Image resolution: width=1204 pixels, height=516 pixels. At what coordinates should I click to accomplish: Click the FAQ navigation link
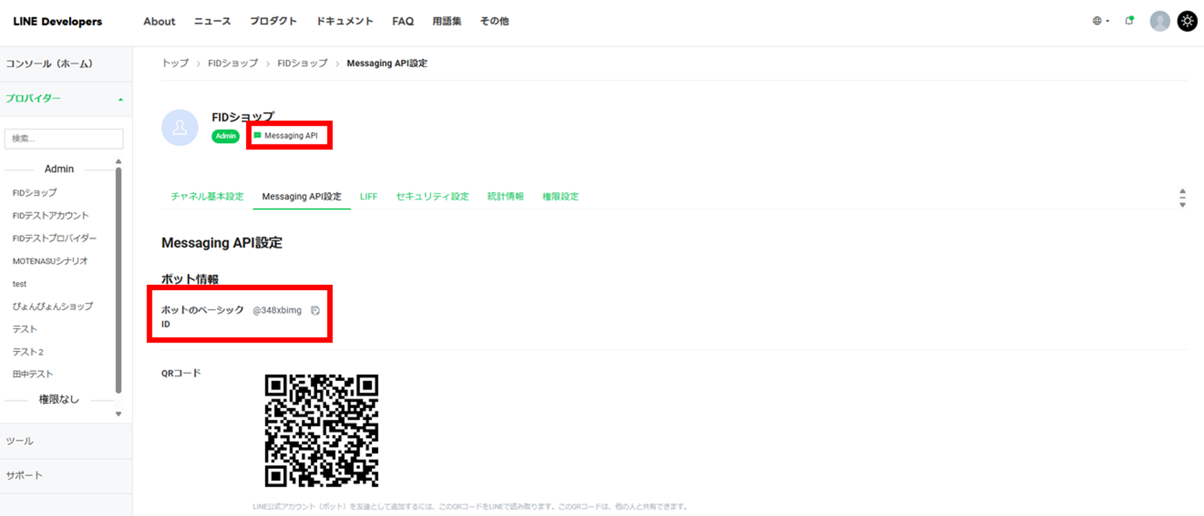(402, 21)
